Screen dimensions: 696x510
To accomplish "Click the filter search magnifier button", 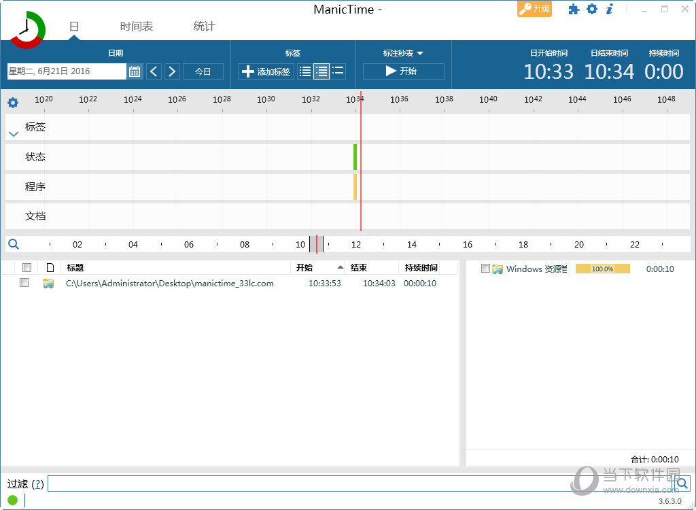I will (682, 483).
